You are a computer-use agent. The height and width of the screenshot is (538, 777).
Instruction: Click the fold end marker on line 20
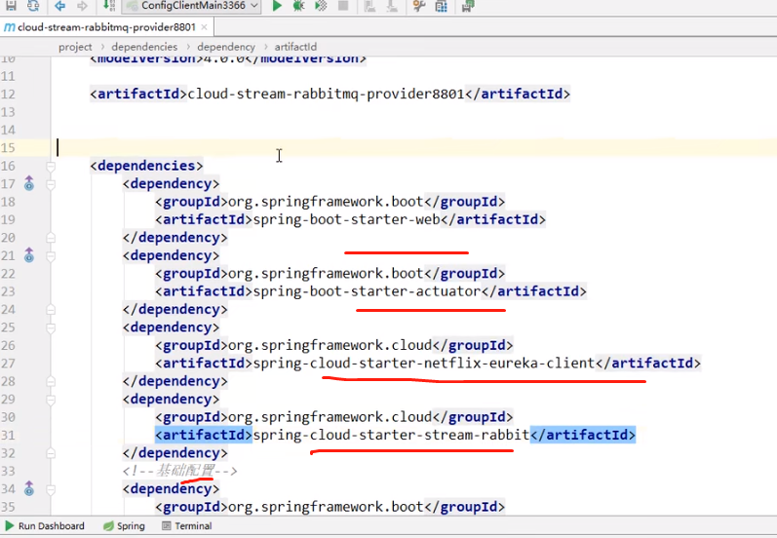51,238
